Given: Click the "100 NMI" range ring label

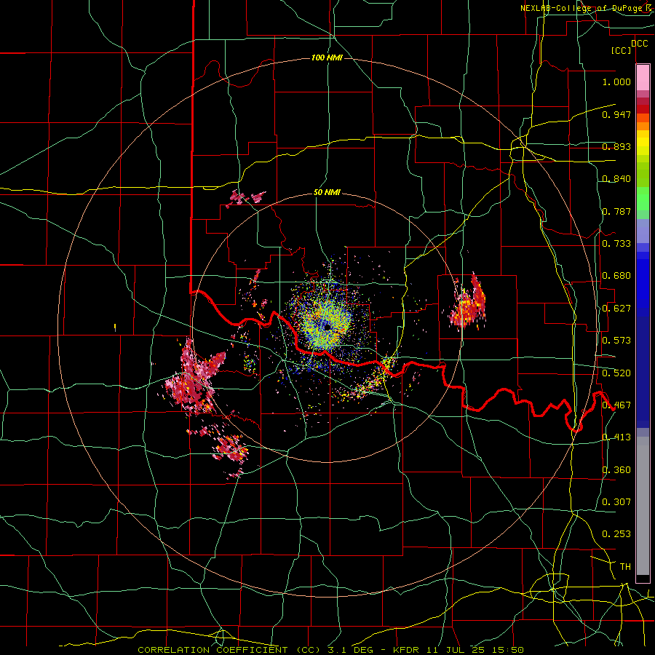Looking at the screenshot, I should [327, 57].
